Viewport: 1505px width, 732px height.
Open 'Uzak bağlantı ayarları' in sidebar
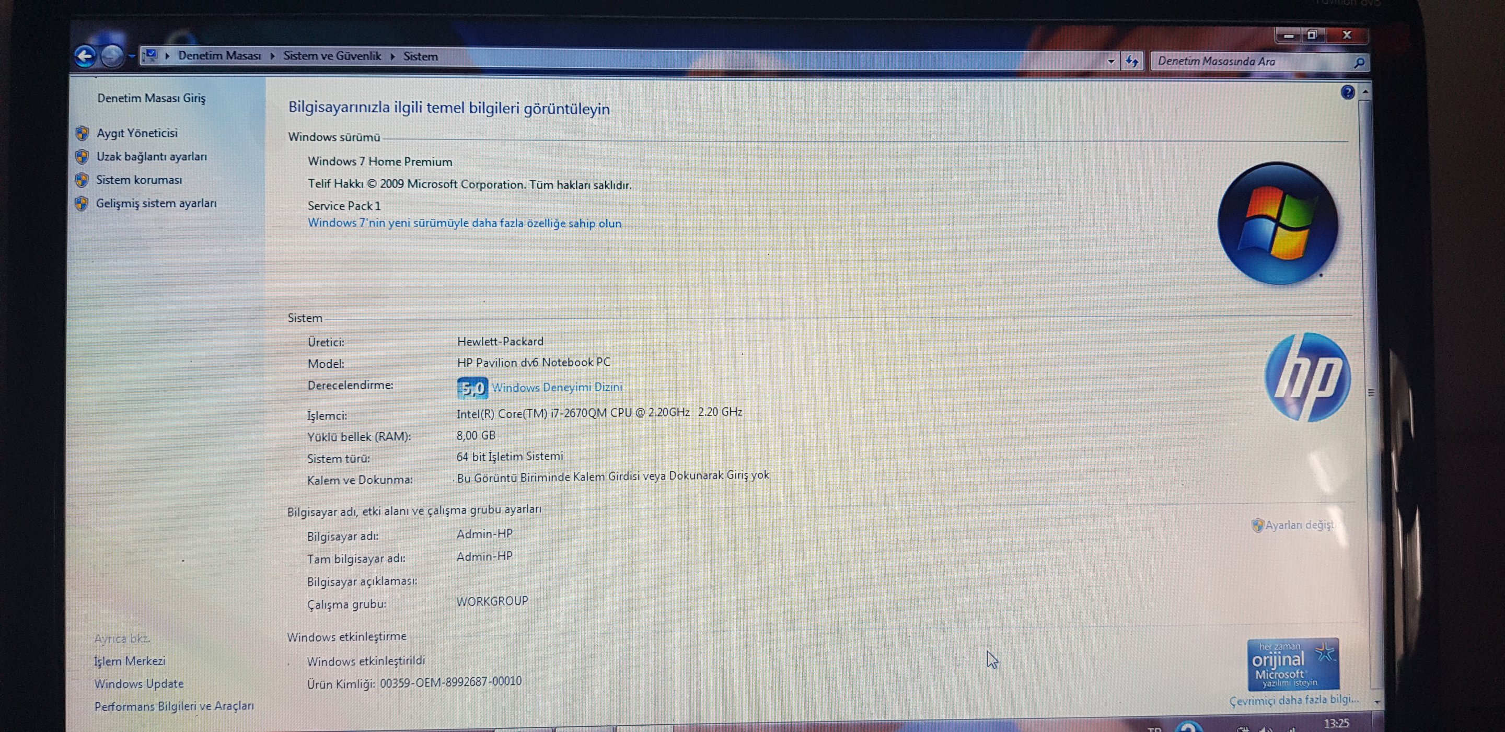pyautogui.click(x=152, y=157)
